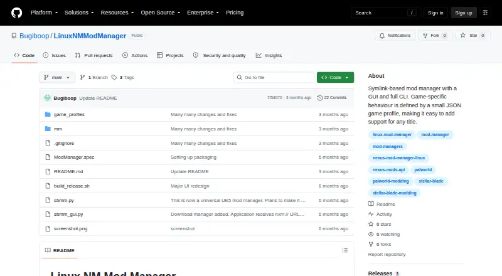502x276 pixels.
Task: Click the stellar-blade-modding topic tag
Action: 395,193
